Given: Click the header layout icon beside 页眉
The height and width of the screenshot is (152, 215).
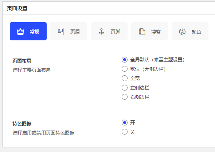Looking at the screenshot, I should pos(61,32).
